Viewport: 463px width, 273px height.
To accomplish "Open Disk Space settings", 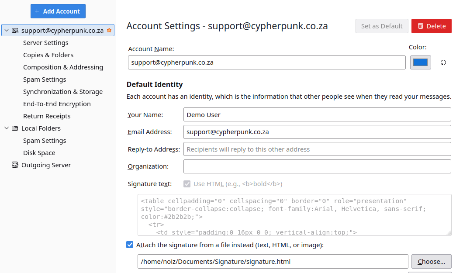I will coord(39,153).
